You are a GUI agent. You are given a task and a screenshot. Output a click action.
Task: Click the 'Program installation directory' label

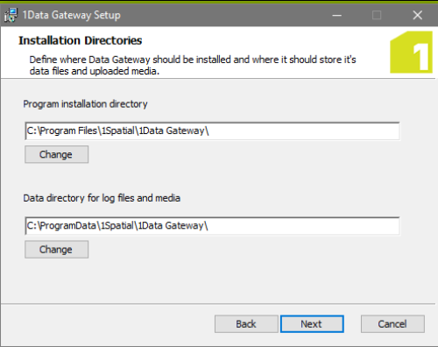(85, 104)
